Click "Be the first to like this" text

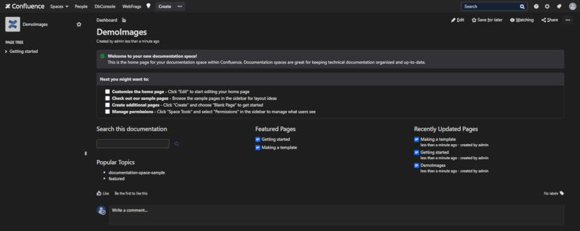pos(131,193)
